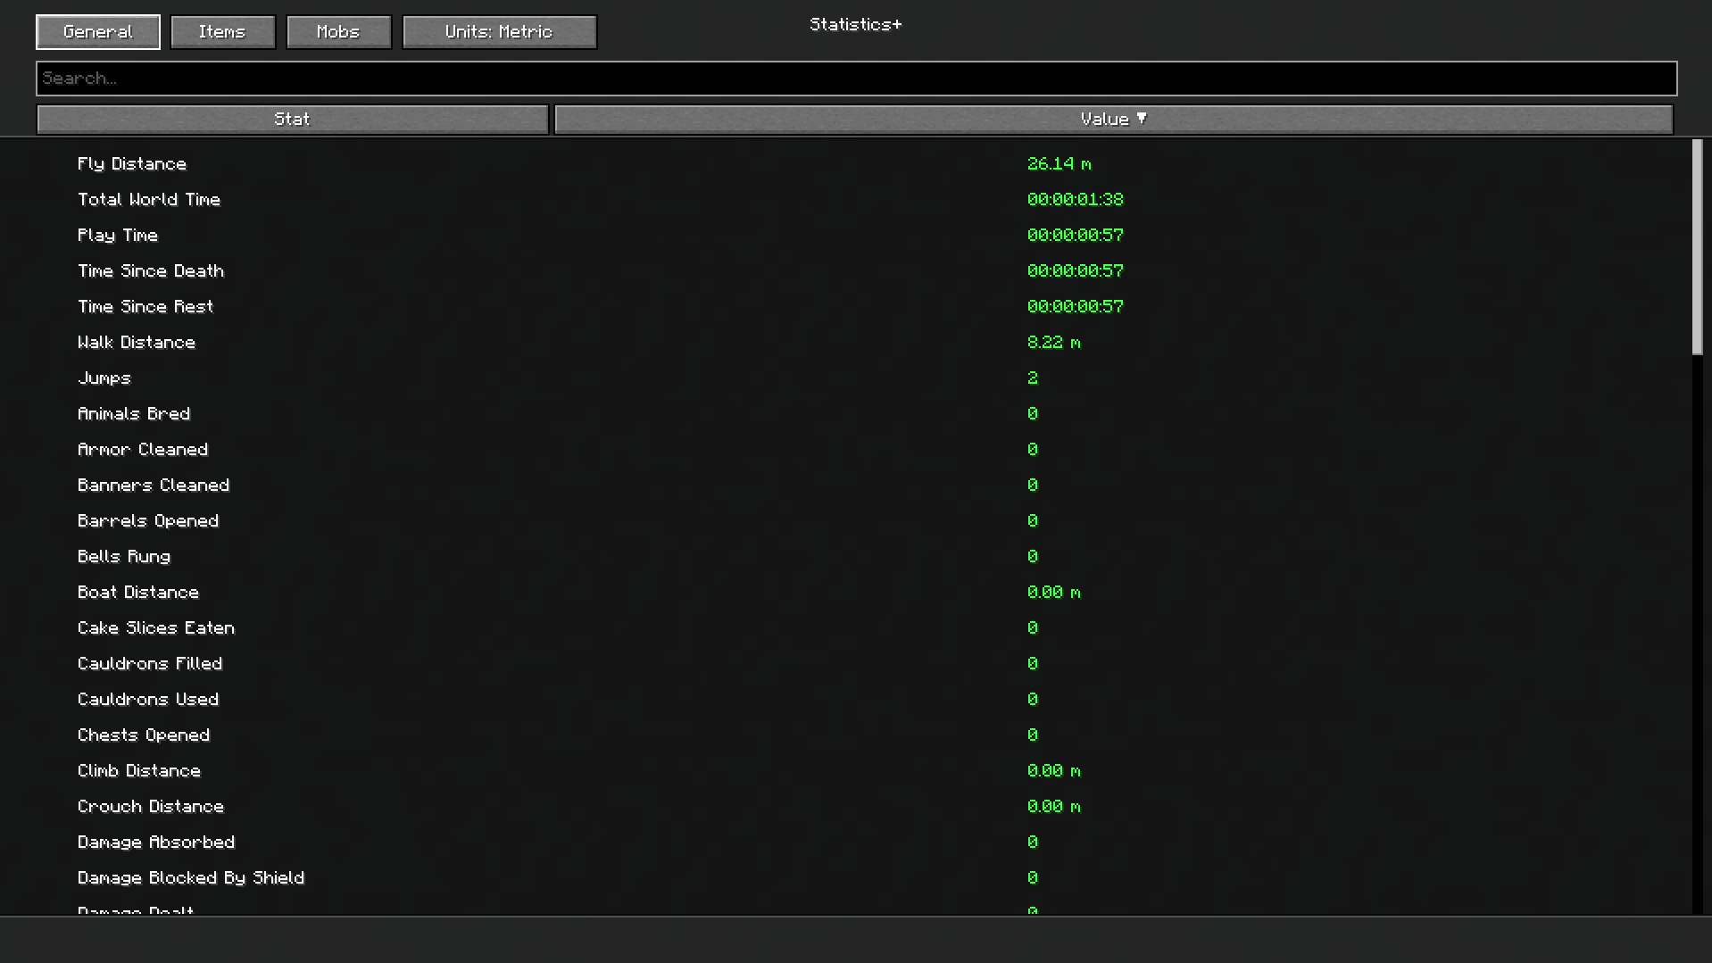Sort by the Stat column header
1712x963 pixels.
pyautogui.click(x=292, y=120)
